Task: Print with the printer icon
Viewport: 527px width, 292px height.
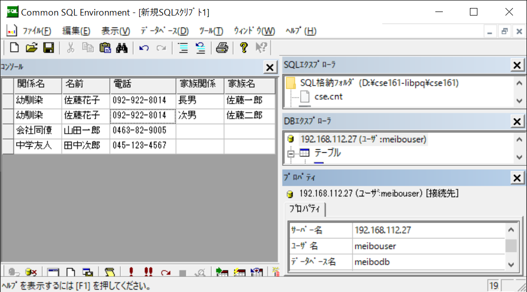Action: (x=222, y=48)
